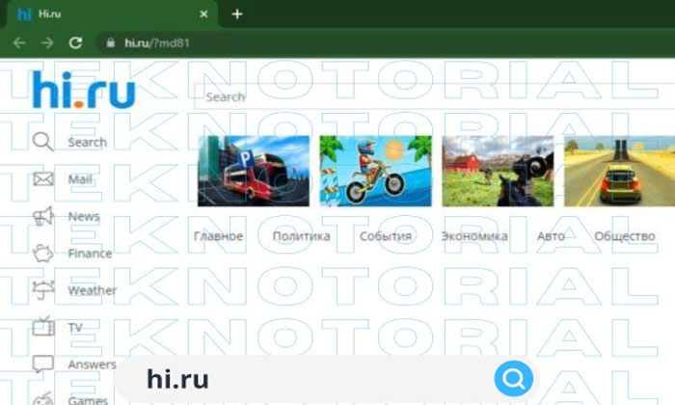Reload the page with refresh icon
The image size is (675, 405).
(76, 42)
